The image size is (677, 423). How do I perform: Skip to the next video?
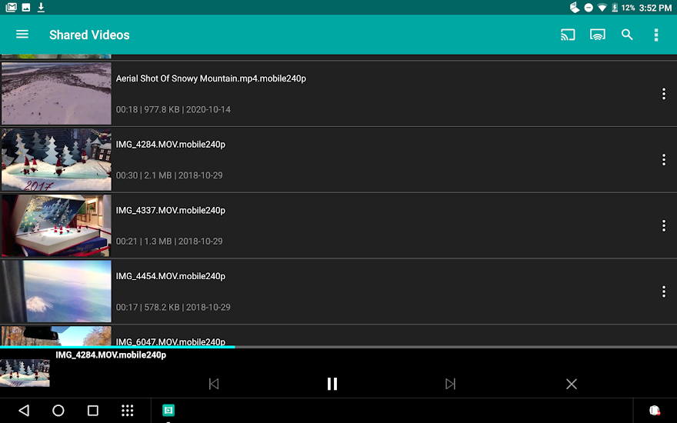click(451, 384)
